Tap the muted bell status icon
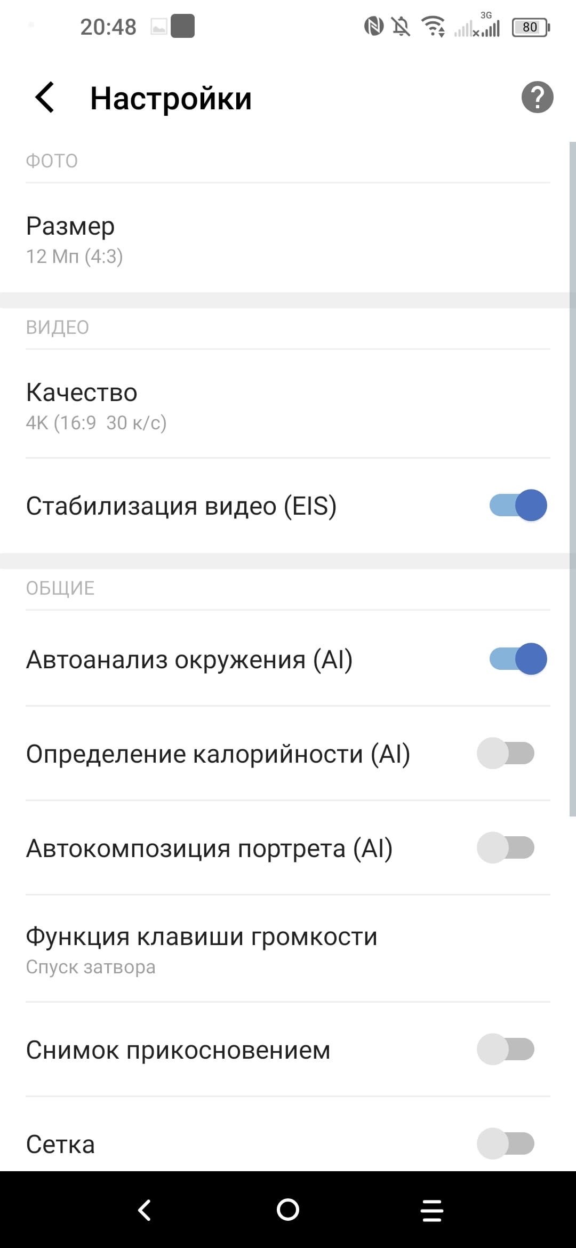 pos(401,26)
